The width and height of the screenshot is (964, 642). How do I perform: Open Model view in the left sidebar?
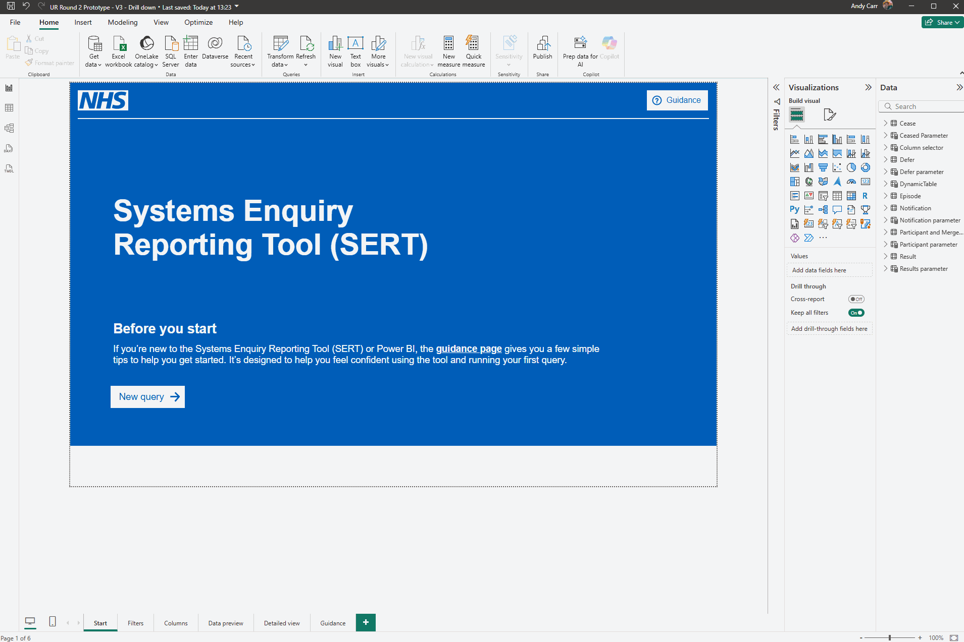9,128
